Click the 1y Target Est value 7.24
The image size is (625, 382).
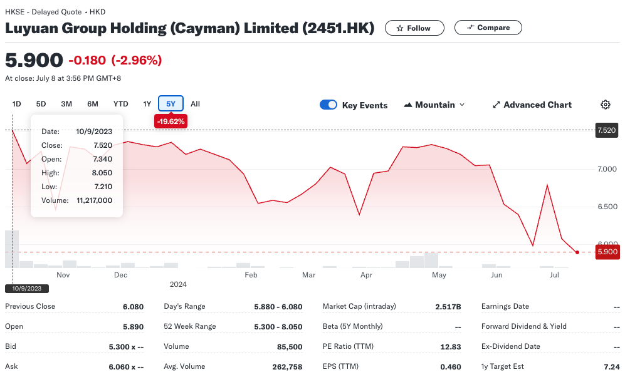612,367
